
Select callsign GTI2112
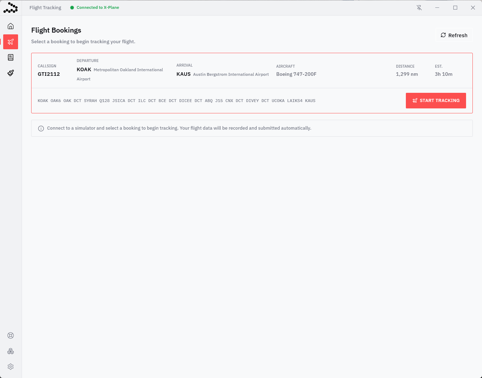coord(49,74)
